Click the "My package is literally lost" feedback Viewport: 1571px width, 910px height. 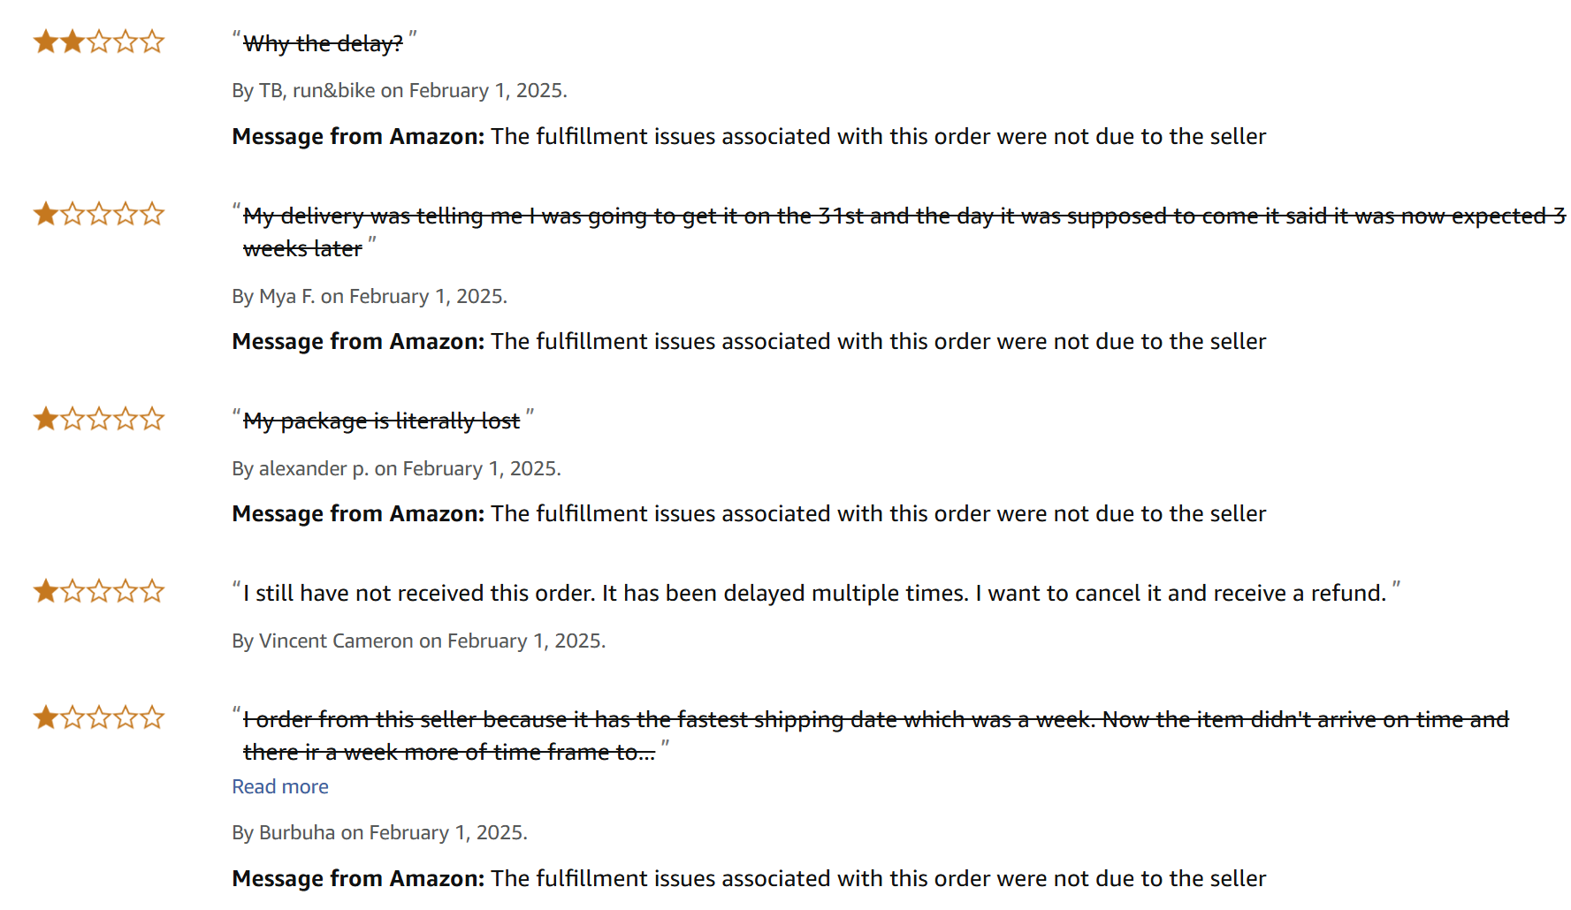click(381, 421)
